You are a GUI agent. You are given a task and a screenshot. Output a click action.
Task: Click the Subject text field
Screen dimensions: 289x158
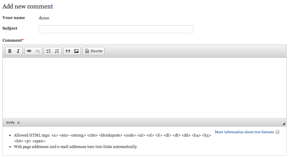pyautogui.click(x=116, y=29)
